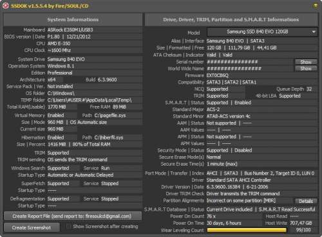Select the Mainboard value ASRock E350M1/USB3
Viewport: 322px width, 237px height.
click(x=70, y=30)
